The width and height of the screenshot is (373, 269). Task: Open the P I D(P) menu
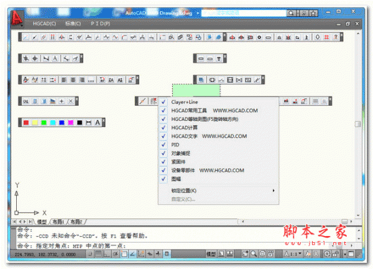pyautogui.click(x=100, y=24)
